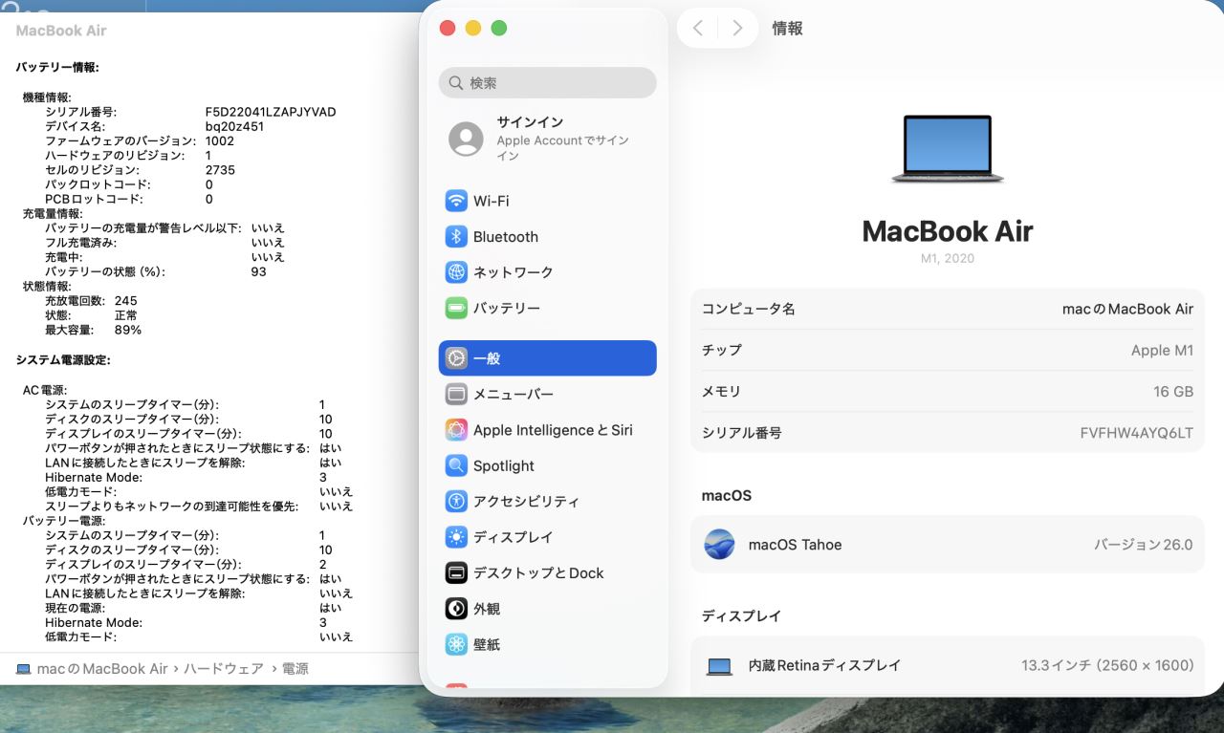Go back with the left chevron button

pyautogui.click(x=698, y=29)
